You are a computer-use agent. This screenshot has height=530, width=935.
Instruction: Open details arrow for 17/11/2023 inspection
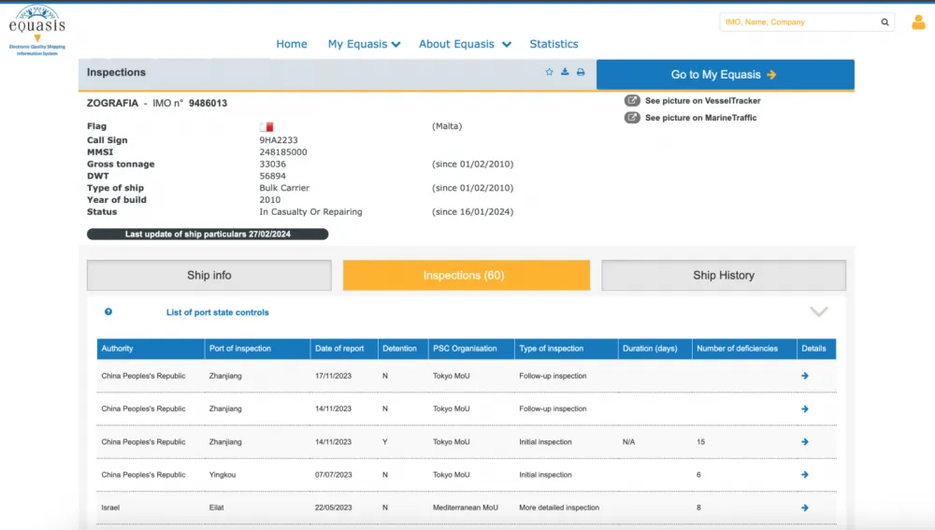point(805,376)
